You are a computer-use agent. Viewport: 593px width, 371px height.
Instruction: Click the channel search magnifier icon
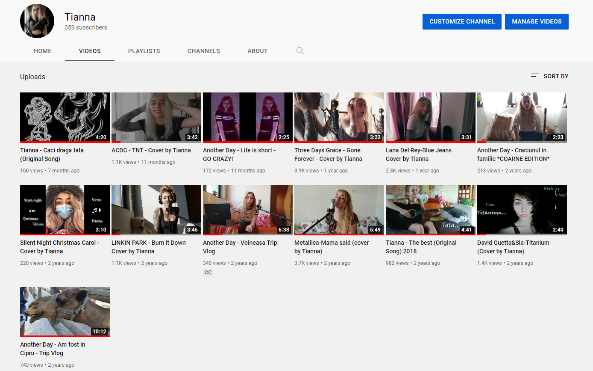[300, 51]
